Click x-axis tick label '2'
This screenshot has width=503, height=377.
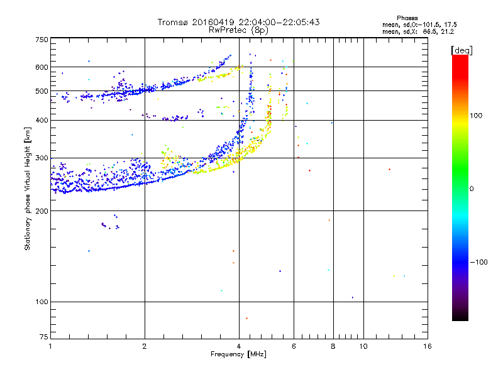tap(145, 346)
